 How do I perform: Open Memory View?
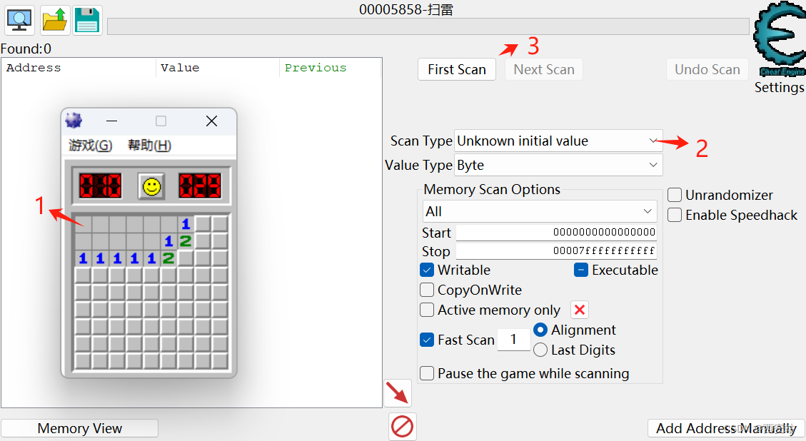pyautogui.click(x=80, y=428)
